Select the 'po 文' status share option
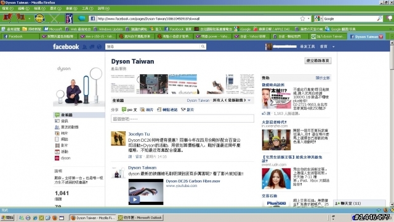 (129, 110)
